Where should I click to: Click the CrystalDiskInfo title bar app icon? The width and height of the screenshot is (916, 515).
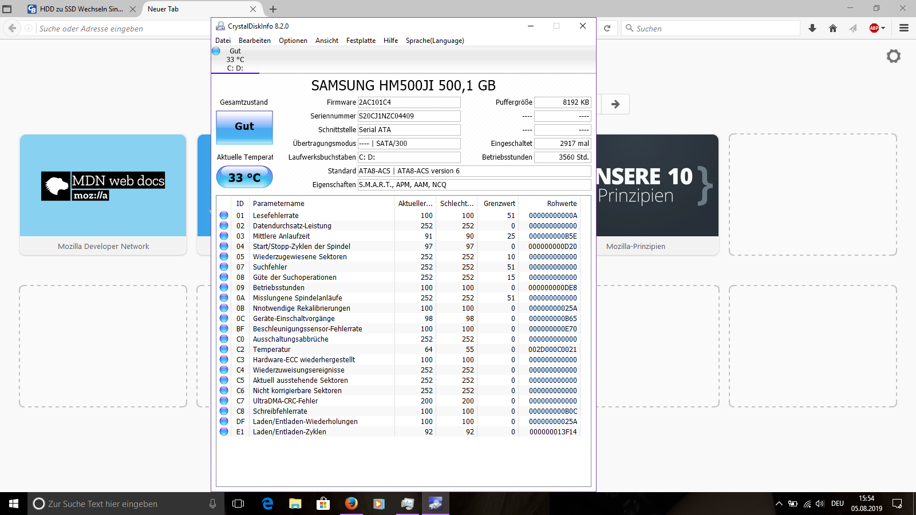pos(220,26)
